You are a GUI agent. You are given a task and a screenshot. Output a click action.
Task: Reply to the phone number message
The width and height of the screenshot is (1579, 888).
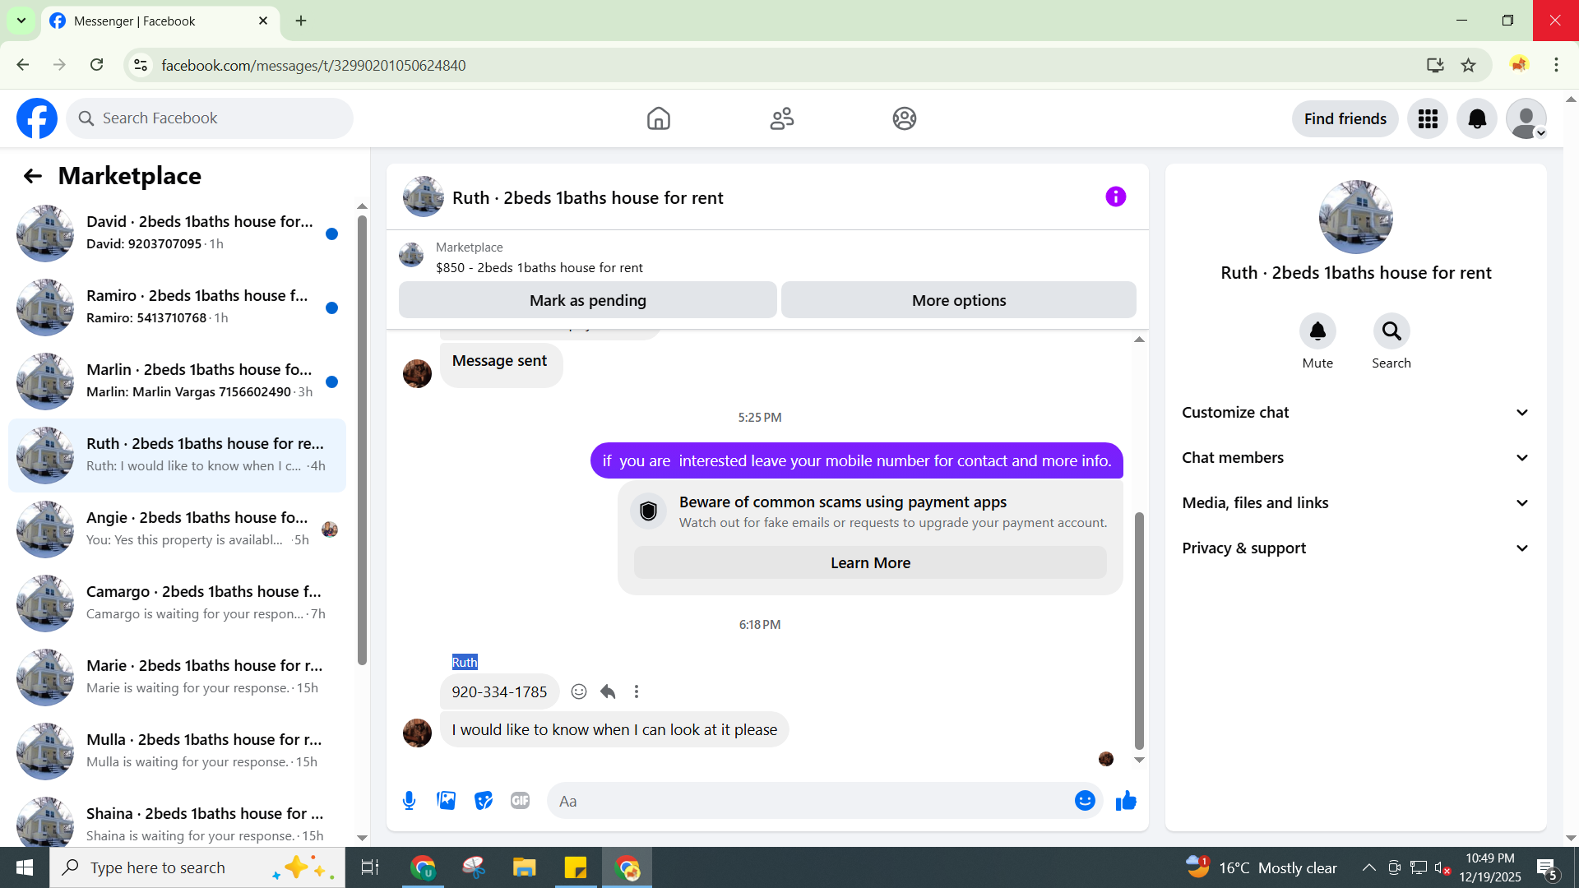[608, 692]
